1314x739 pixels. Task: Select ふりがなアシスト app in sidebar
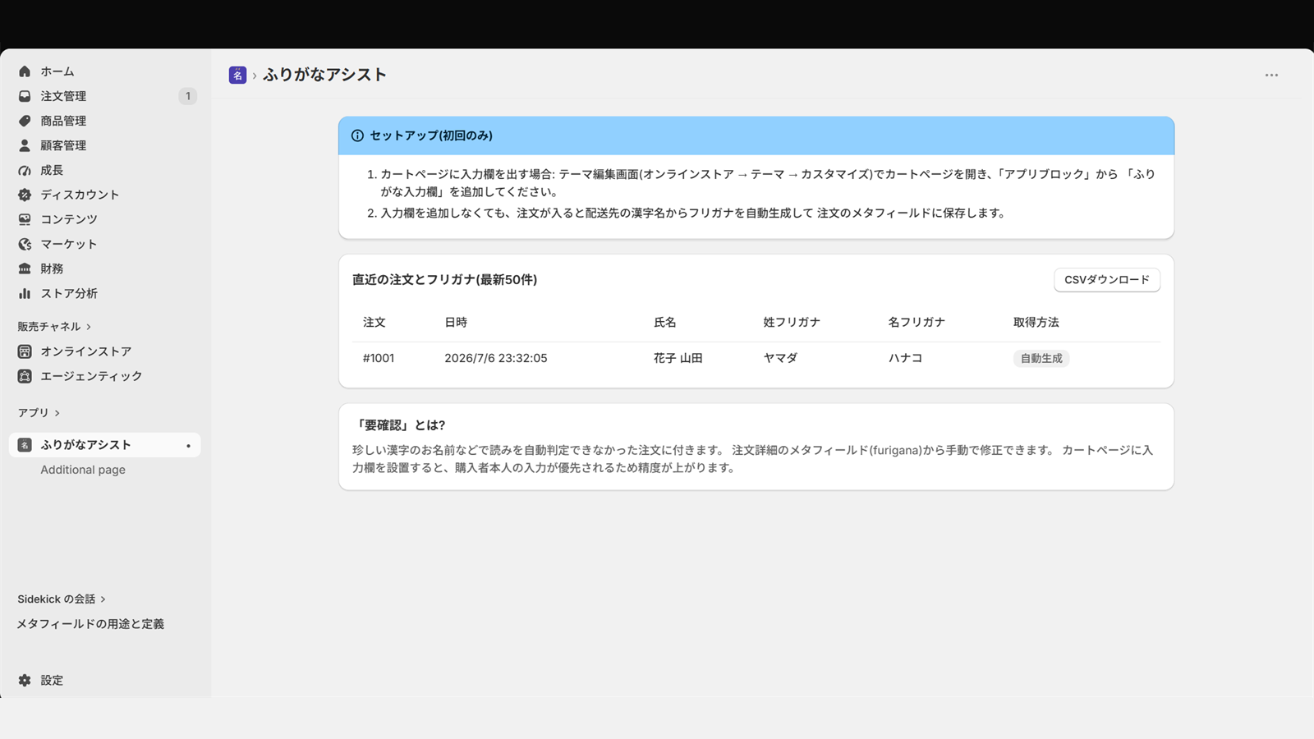click(x=105, y=445)
